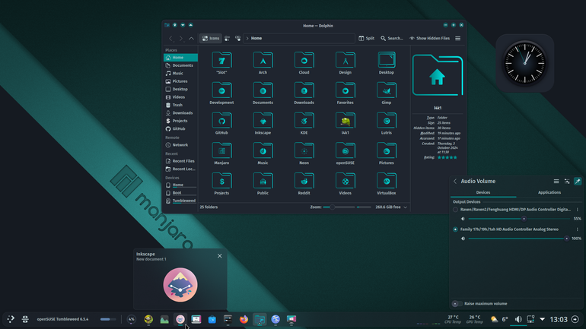The height and width of the screenshot is (329, 586).
Task: Mute the Raven HDMI/DP output device
Action: pyautogui.click(x=463, y=219)
